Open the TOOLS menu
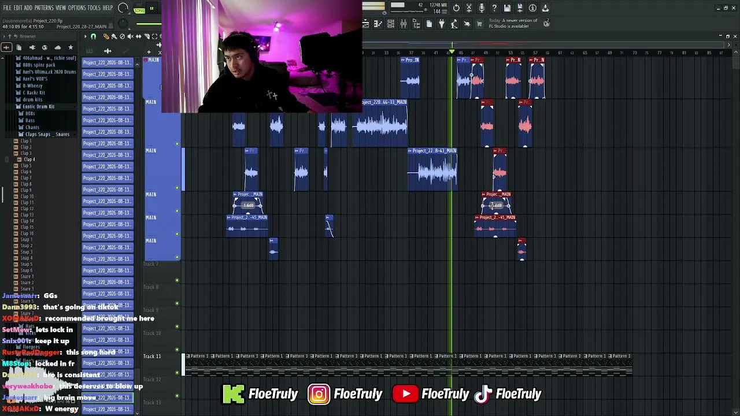Screen dimensions: 740x416 (x=94, y=8)
